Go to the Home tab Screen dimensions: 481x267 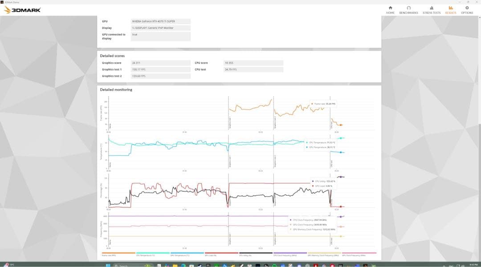pos(390,10)
